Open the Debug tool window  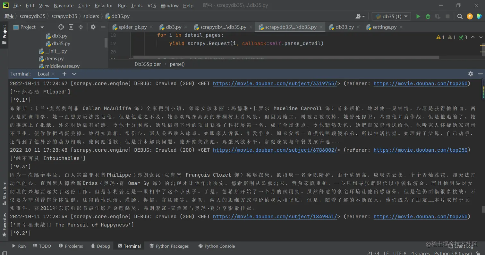tap(100, 246)
